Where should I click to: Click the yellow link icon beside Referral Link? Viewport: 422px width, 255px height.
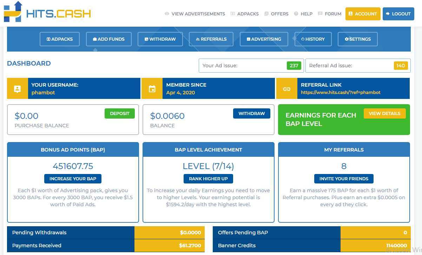pyautogui.click(x=287, y=89)
